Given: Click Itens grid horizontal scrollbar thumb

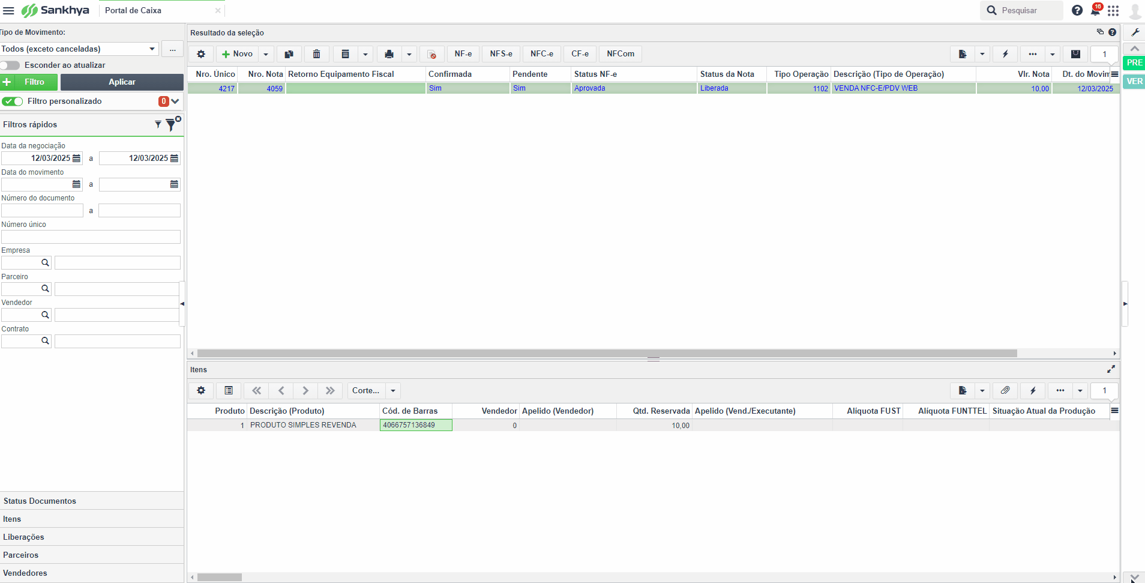Looking at the screenshot, I should [x=220, y=577].
